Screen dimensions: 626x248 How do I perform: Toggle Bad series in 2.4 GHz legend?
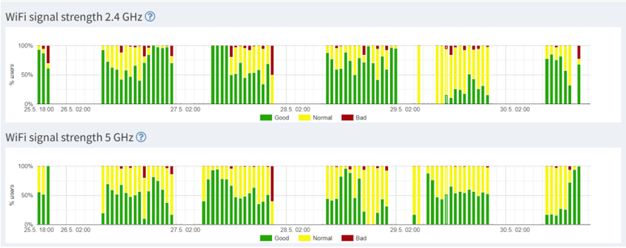coord(353,118)
